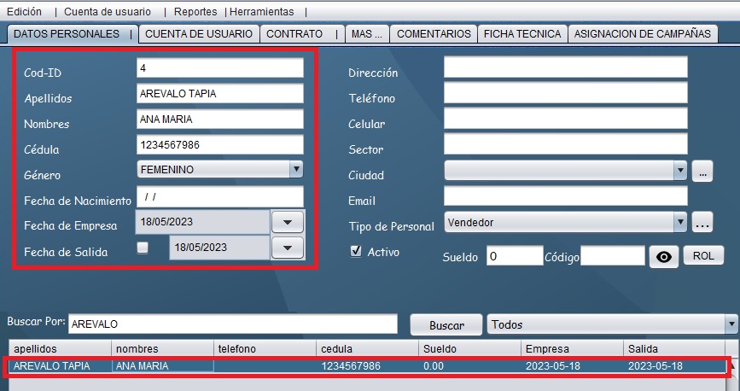Click the ellipsis button beside Ciudad

tap(702, 171)
